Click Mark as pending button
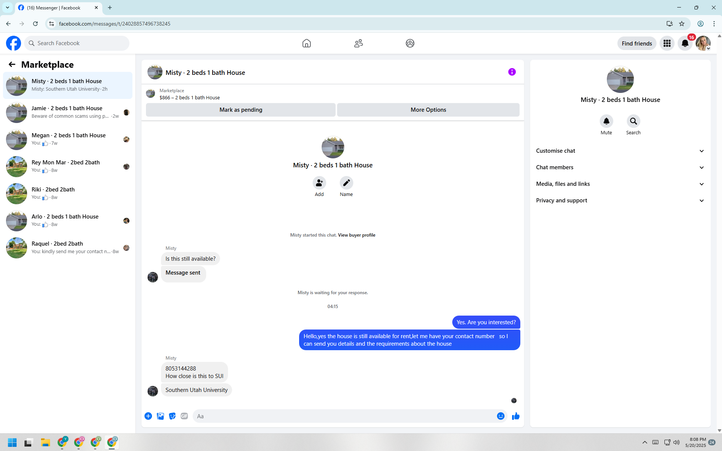This screenshot has width=722, height=451. (x=241, y=110)
